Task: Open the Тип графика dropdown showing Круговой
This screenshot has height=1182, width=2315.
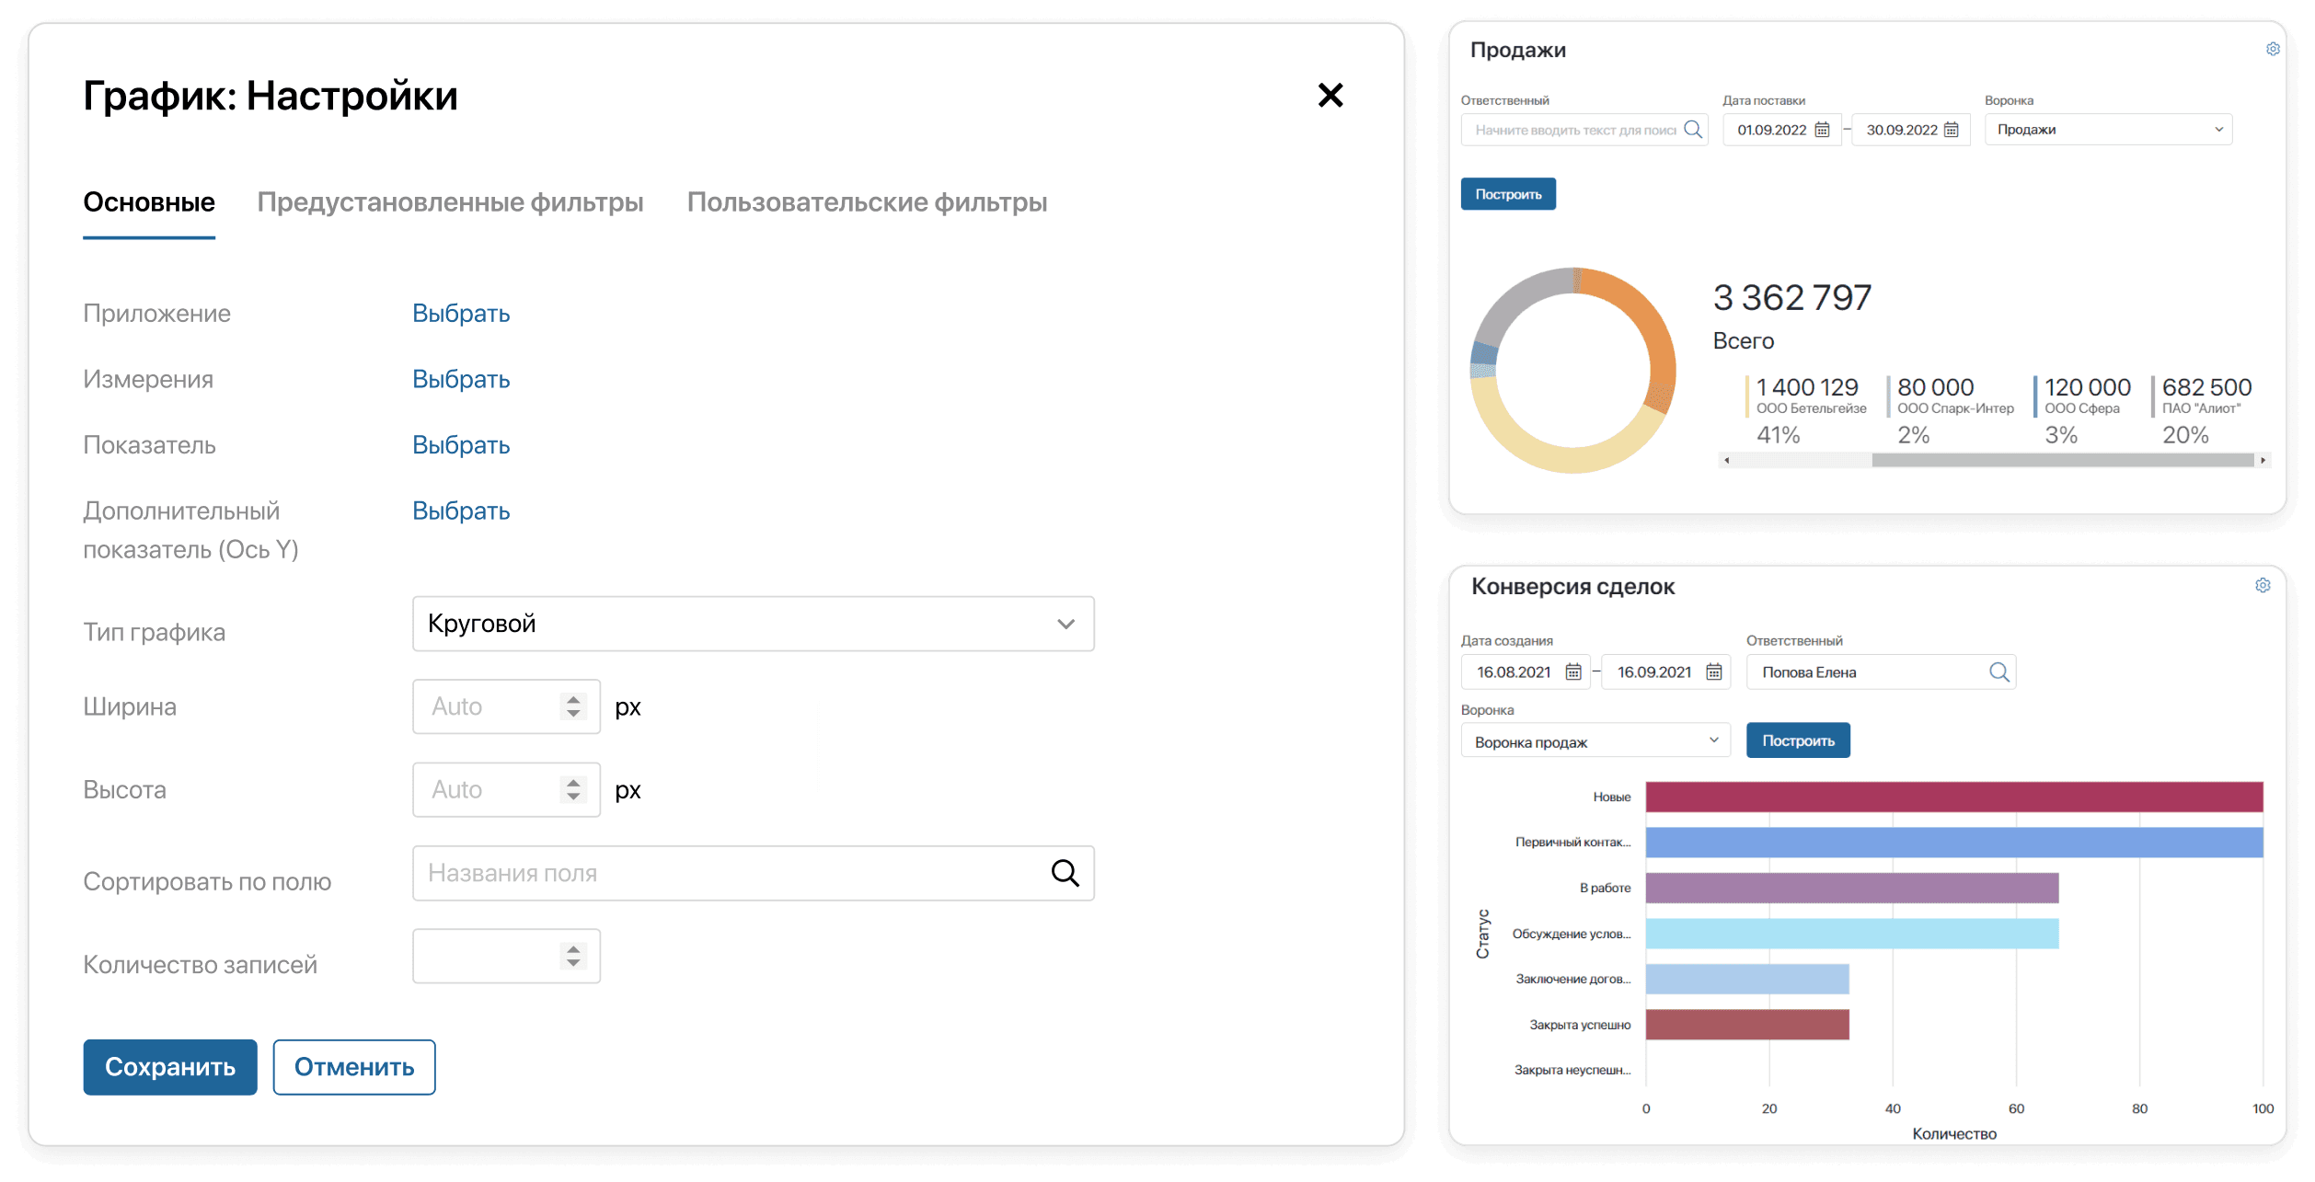Action: [x=754, y=624]
